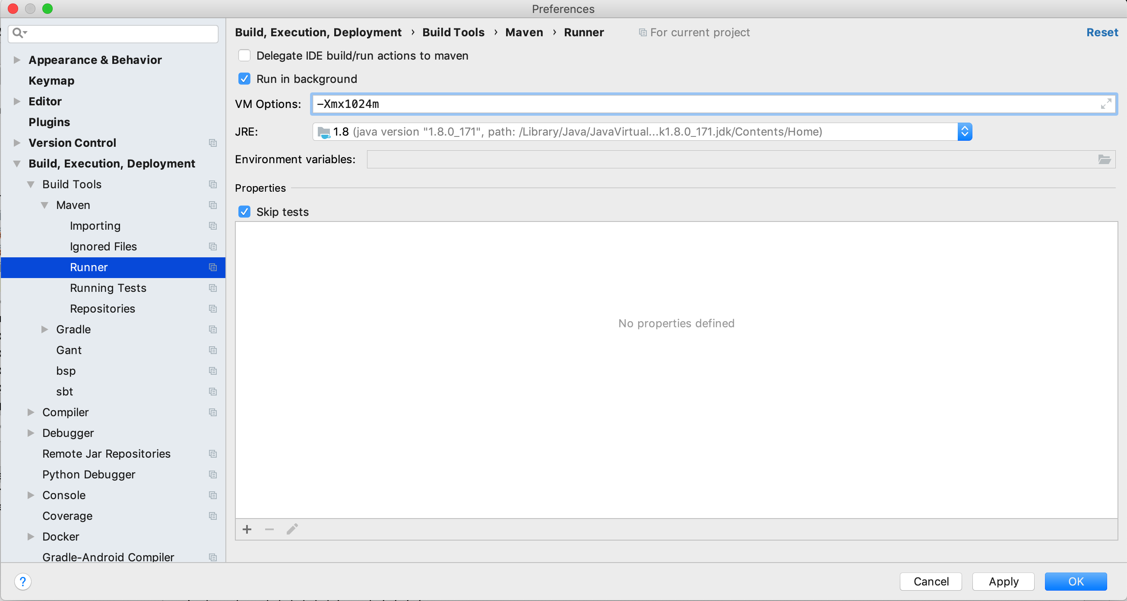Viewport: 1127px width, 601px height.
Task: Click project-level icon beside Coverage row
Action: tap(213, 516)
